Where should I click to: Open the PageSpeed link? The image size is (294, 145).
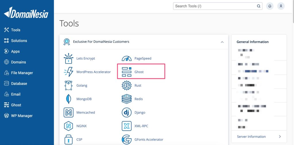pos(143,58)
